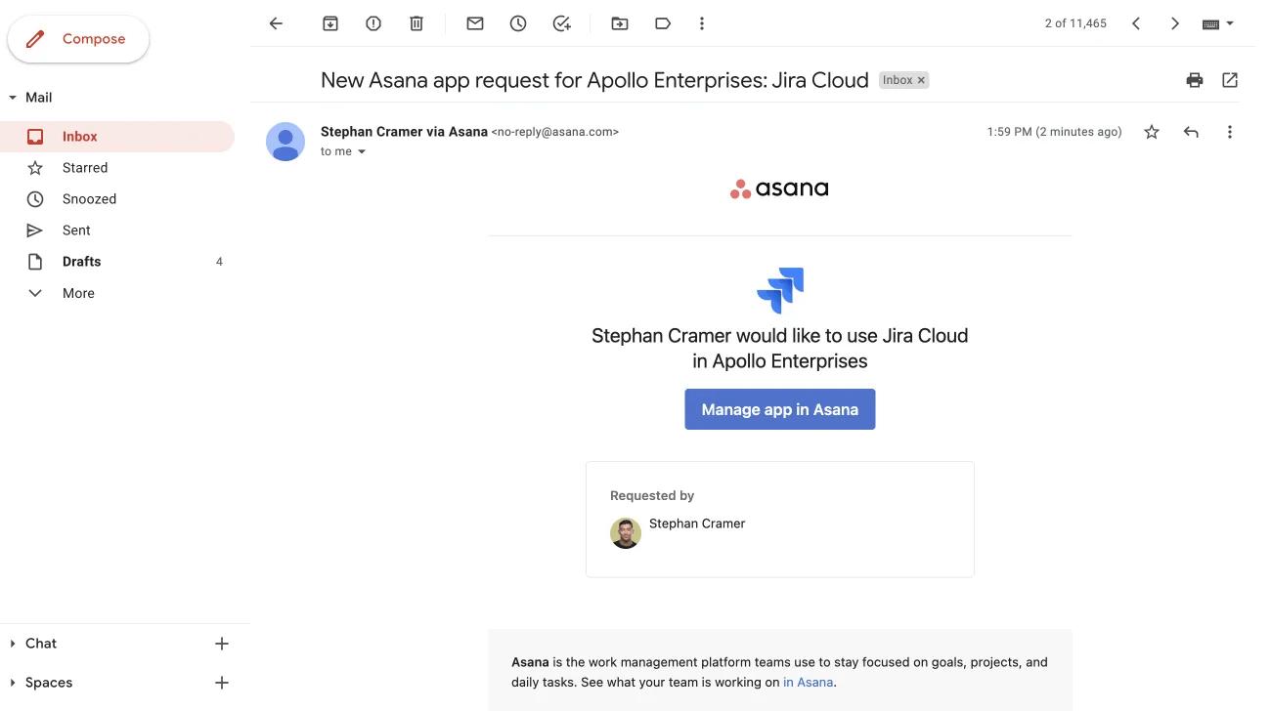Image resolution: width=1271 pixels, height=711 pixels.
Task: Switch to the Starred folder
Action: pyautogui.click(x=85, y=167)
